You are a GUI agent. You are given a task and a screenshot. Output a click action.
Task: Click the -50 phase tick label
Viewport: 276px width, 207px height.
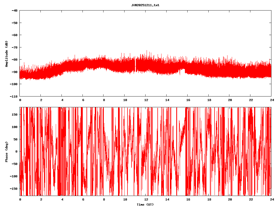(x=15, y=164)
